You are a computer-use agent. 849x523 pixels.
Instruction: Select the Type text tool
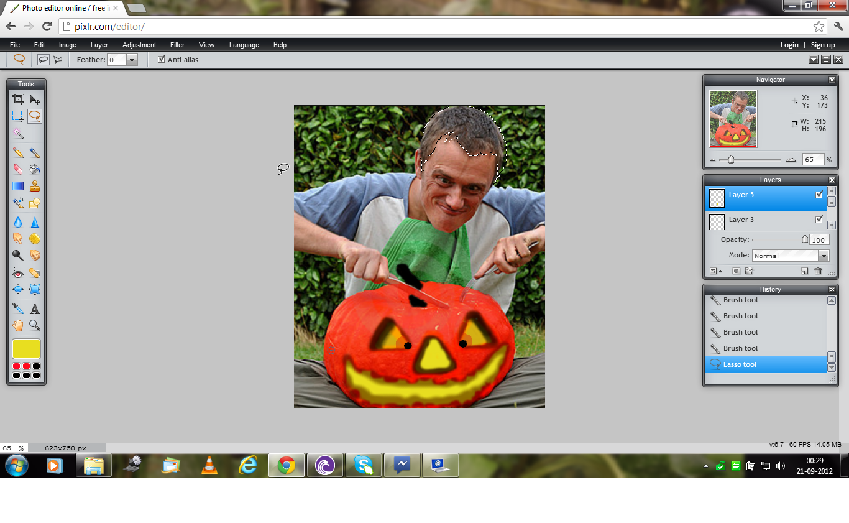pos(35,308)
